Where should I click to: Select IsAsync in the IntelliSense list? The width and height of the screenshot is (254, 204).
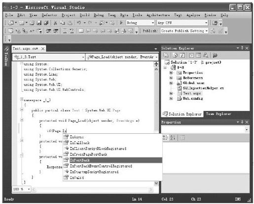click(x=112, y=137)
